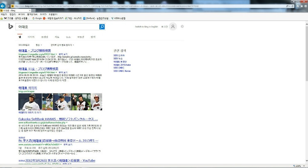
Task: Open the 이대호 이미지 results link
Action: pyautogui.click(x=28, y=88)
